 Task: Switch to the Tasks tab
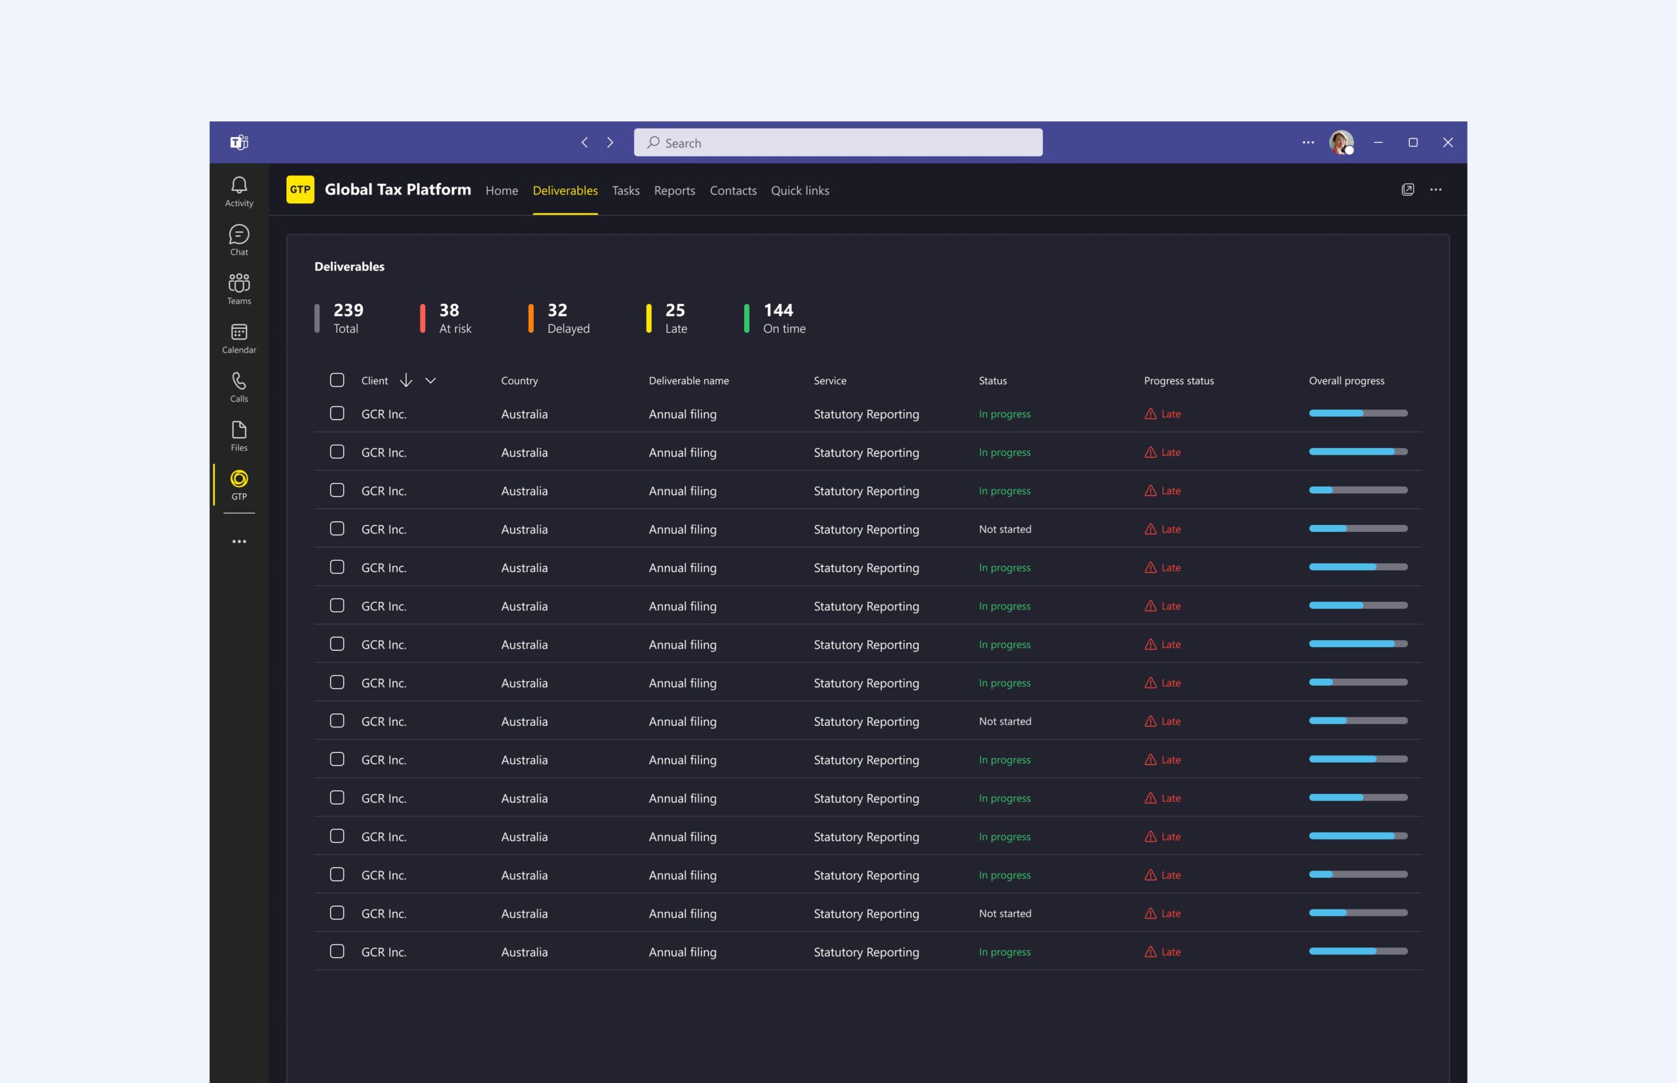[625, 191]
